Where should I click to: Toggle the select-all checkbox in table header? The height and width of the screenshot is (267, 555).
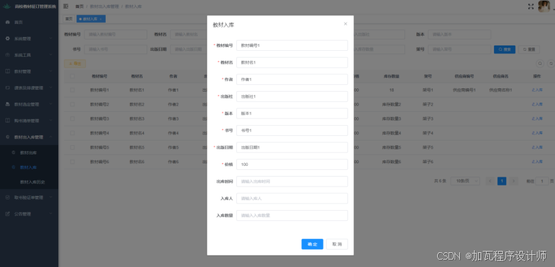click(72, 76)
